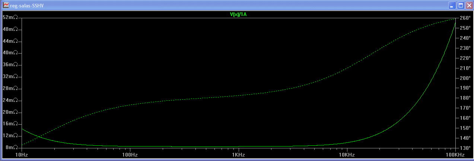
Task: Click the 12mΩ left axis label
Action: 10,136
